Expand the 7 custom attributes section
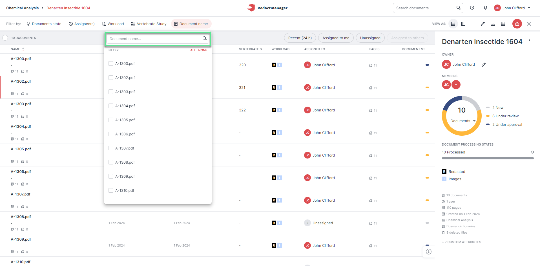Image resolution: width=540 pixels, height=266 pixels. click(x=461, y=242)
